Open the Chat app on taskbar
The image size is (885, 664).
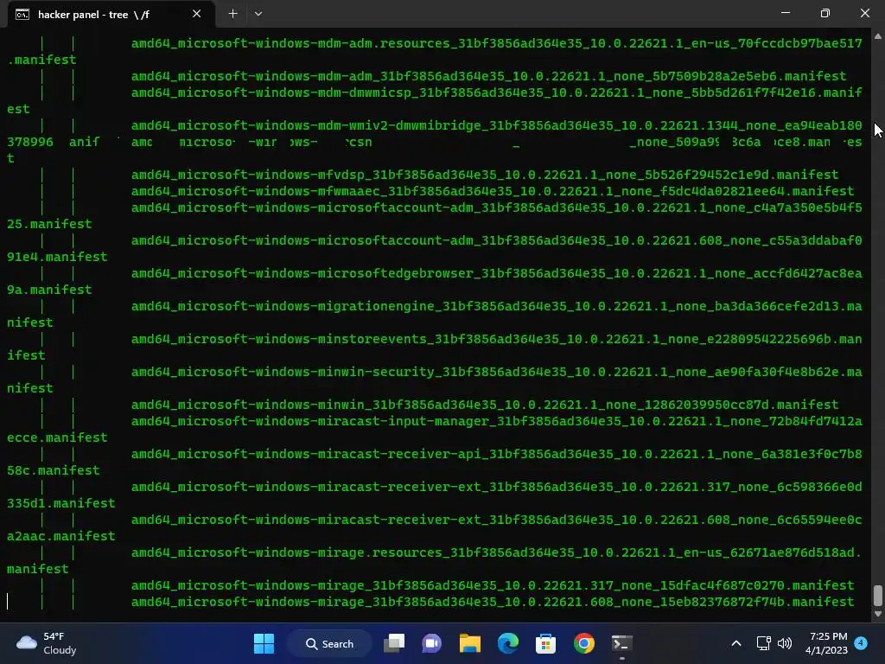432,643
